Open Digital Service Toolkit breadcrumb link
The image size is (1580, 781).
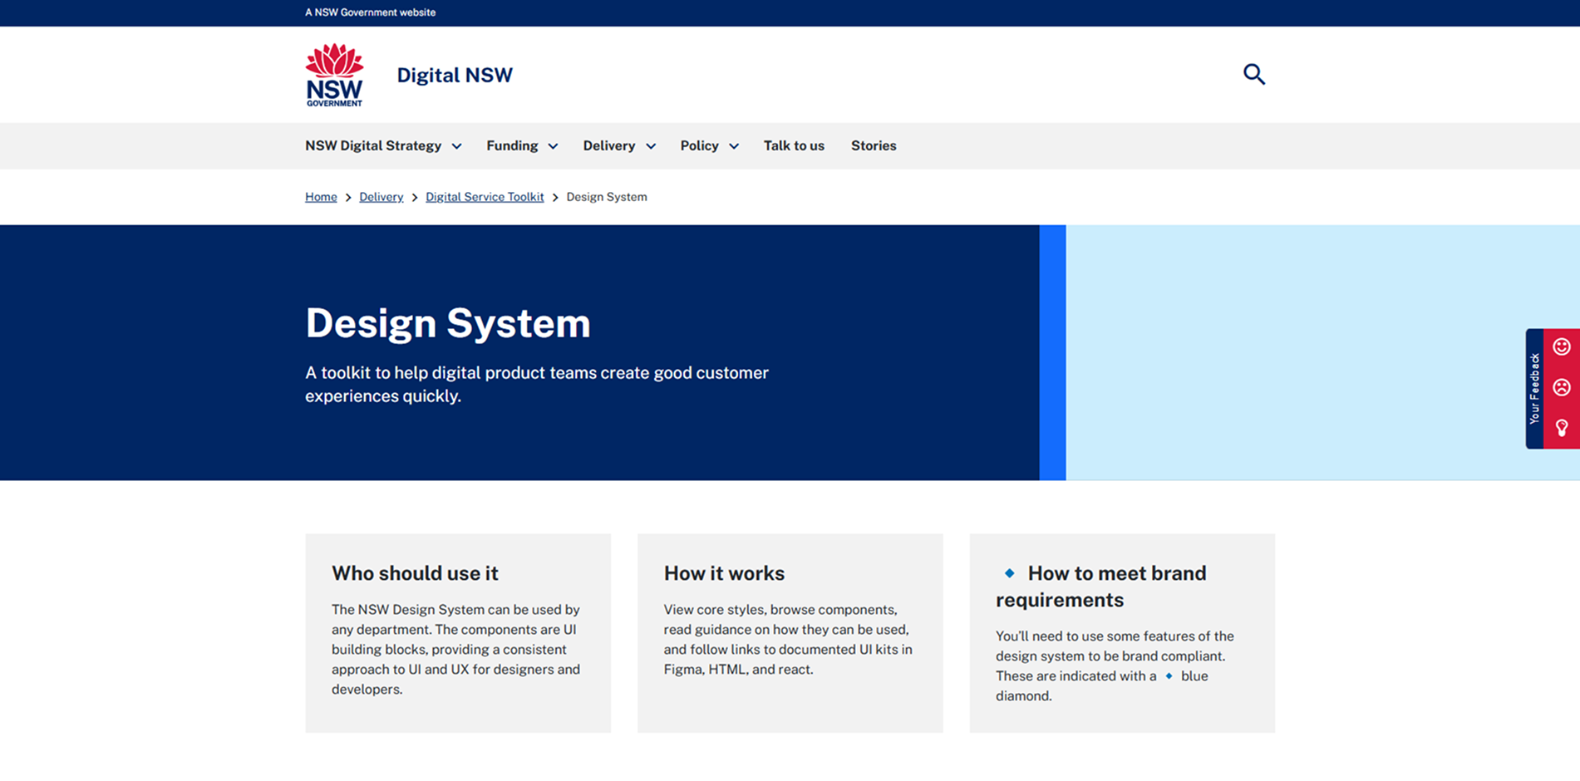[x=485, y=197]
